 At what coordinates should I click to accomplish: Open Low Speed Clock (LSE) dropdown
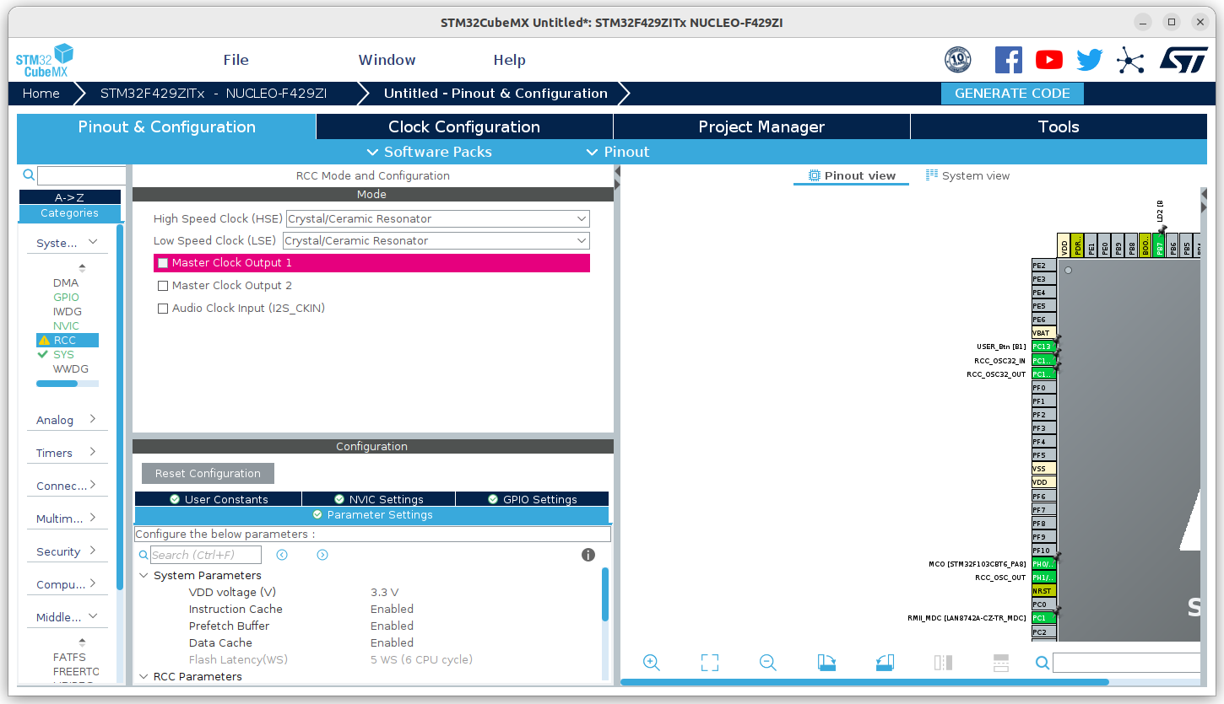436,241
